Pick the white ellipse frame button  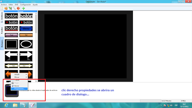point(26,44)
